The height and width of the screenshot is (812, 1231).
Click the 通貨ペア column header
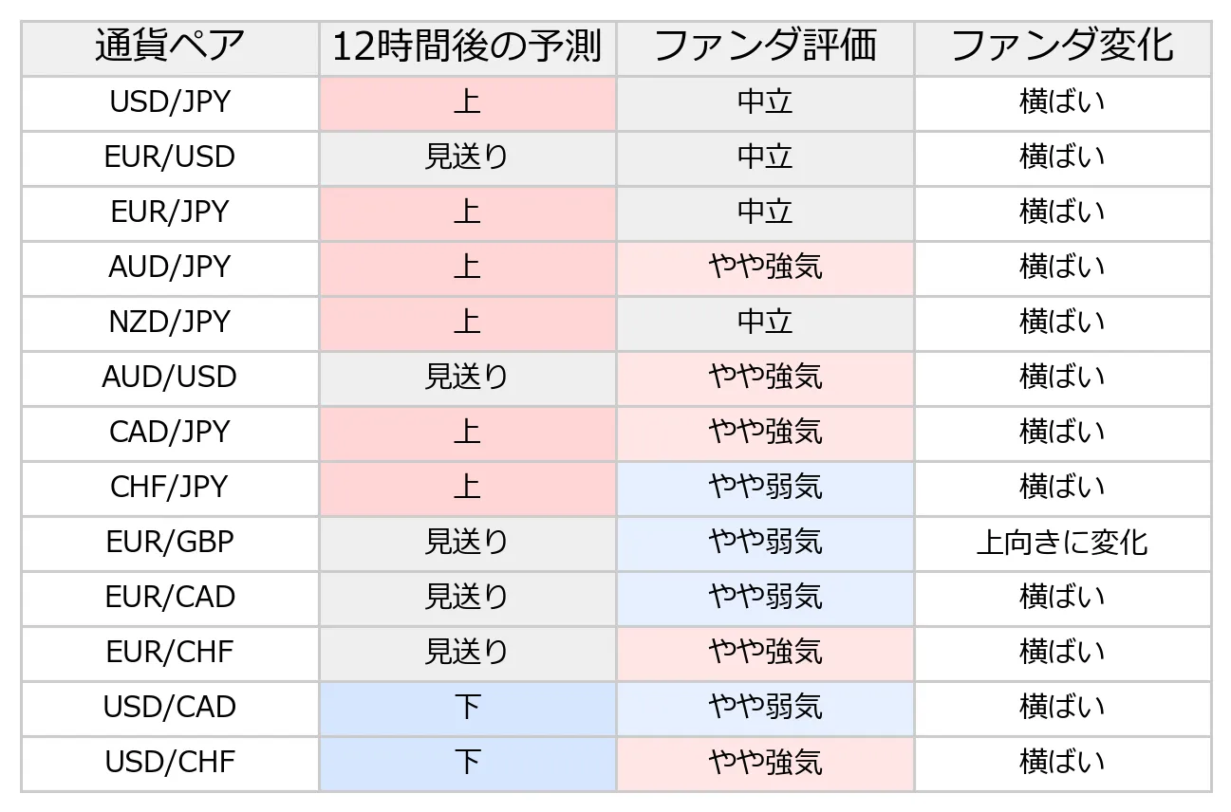170,47
